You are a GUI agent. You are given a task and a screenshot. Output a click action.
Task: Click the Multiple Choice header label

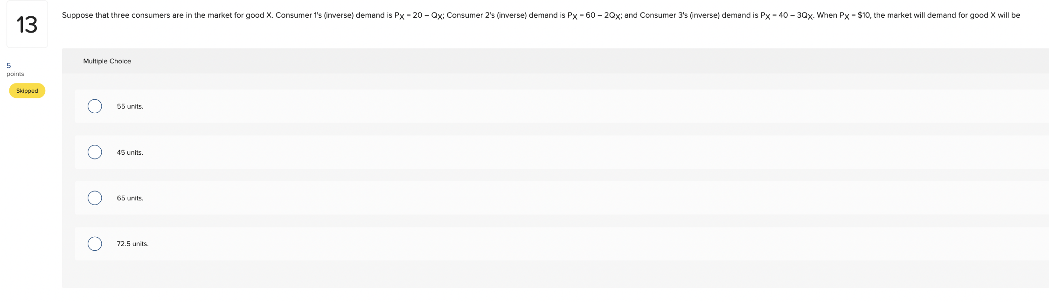point(107,61)
